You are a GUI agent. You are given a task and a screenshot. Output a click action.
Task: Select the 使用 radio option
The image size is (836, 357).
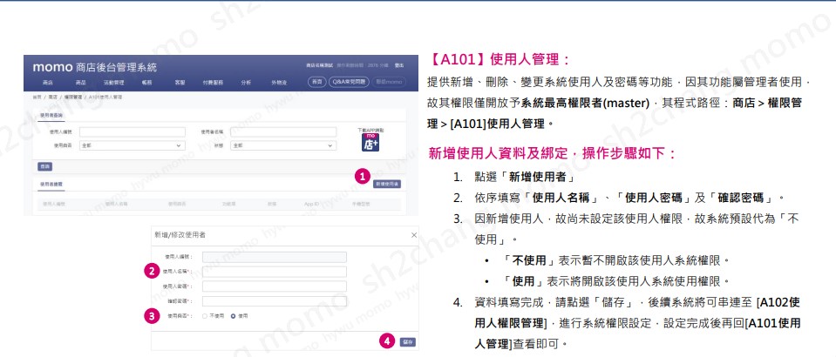coord(233,315)
